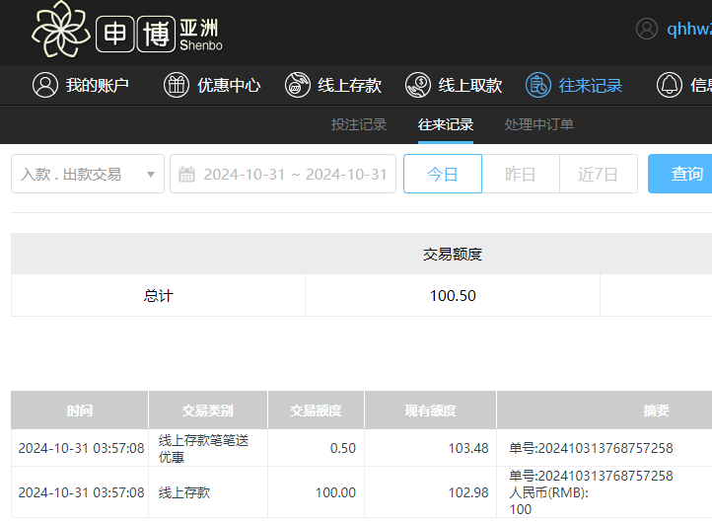Click the 线上取款 withdrawal icon
Image resolution: width=712 pixels, height=524 pixels.
[x=418, y=85]
